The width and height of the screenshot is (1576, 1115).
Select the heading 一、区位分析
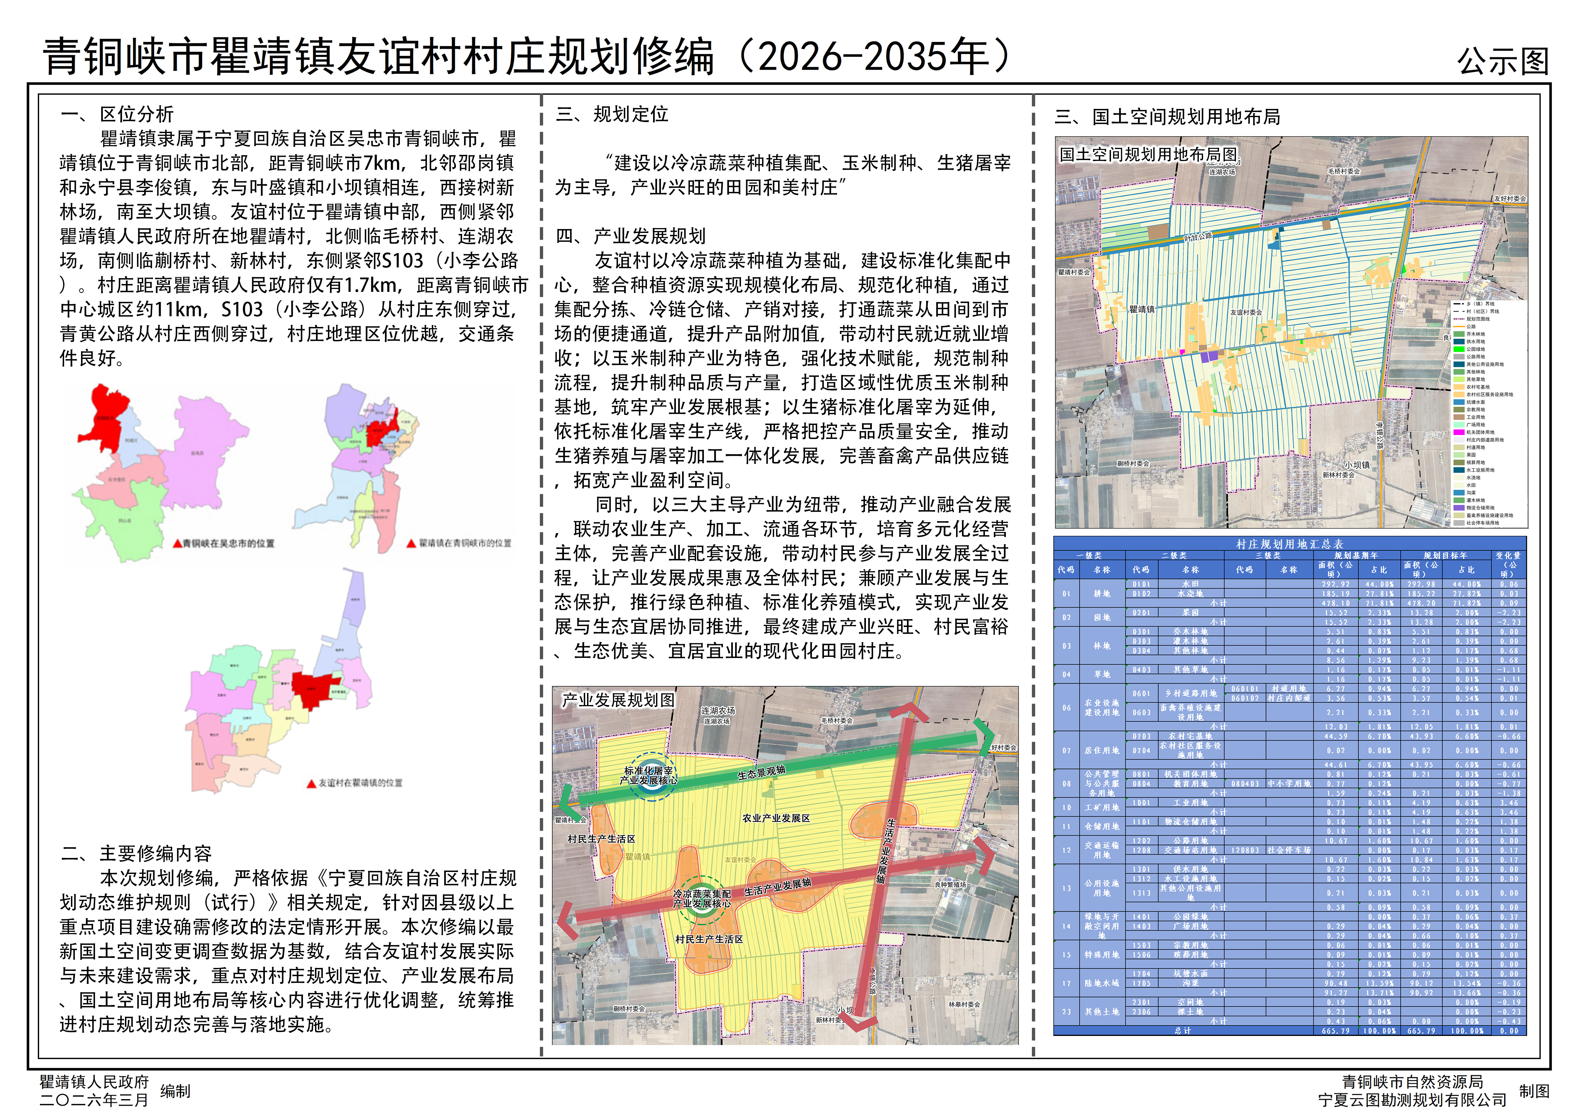(117, 114)
